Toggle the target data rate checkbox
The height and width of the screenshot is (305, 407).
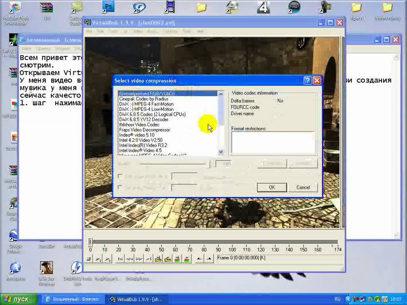pyautogui.click(x=120, y=177)
